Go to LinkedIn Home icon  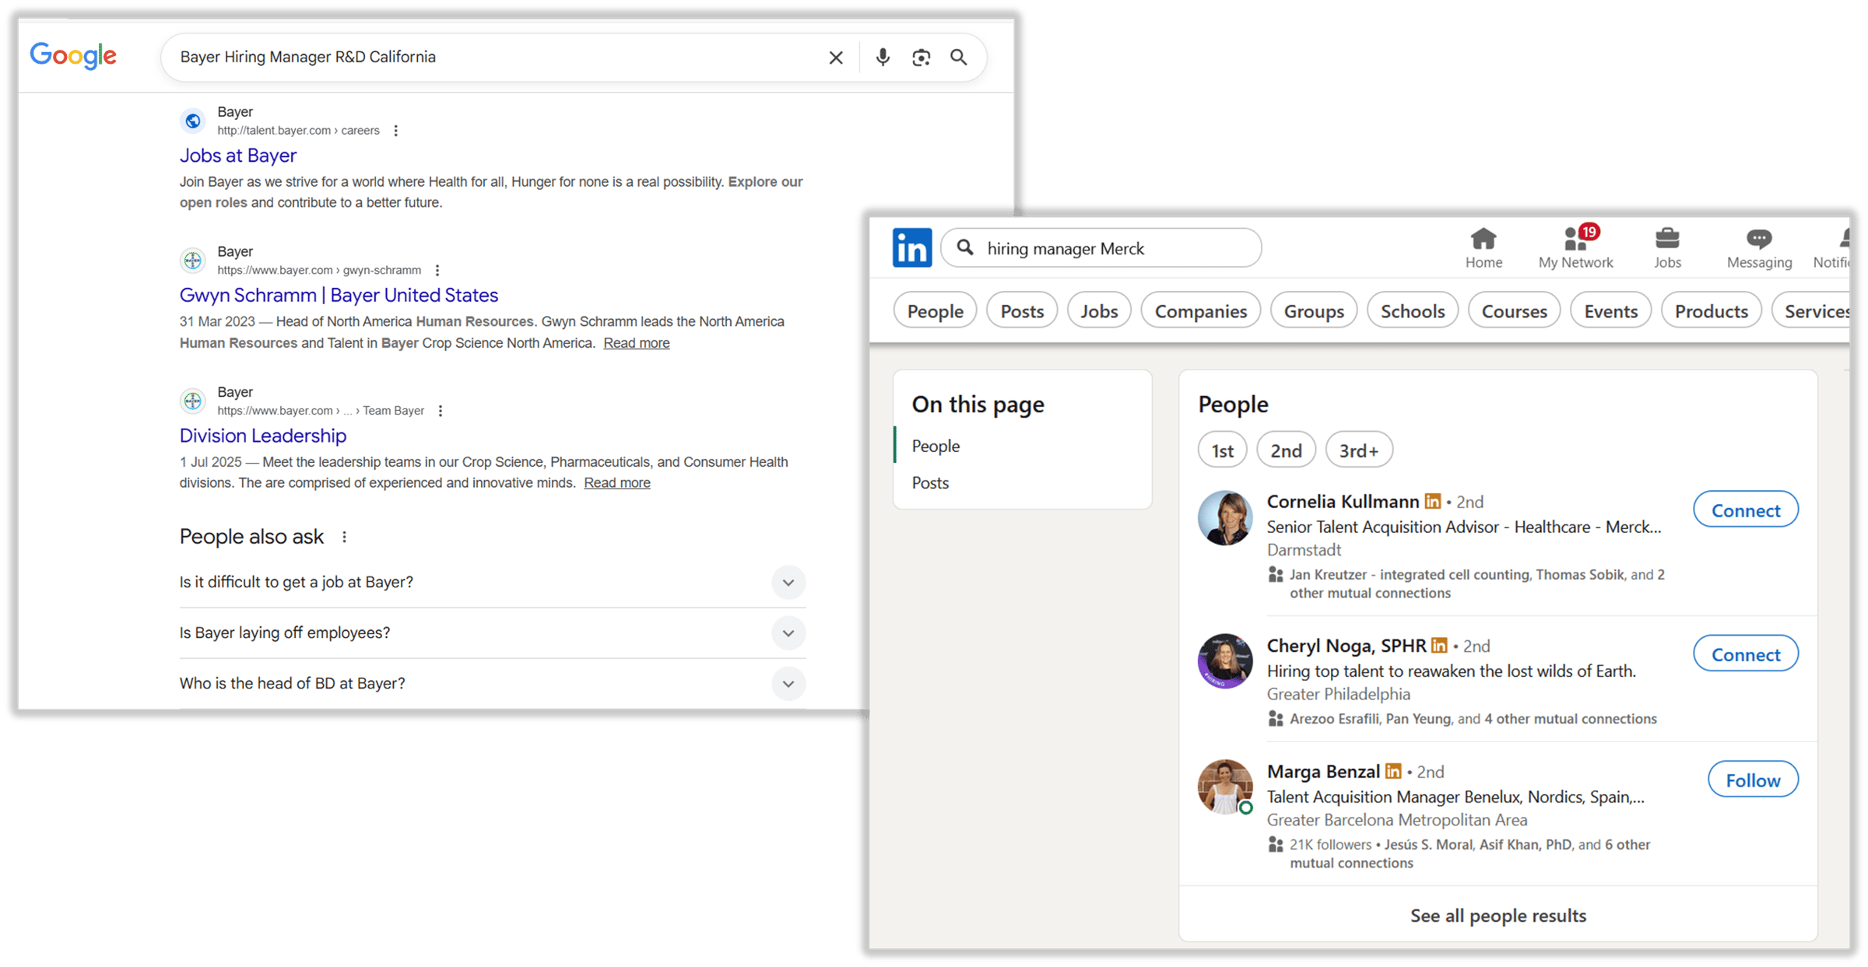tap(1484, 248)
